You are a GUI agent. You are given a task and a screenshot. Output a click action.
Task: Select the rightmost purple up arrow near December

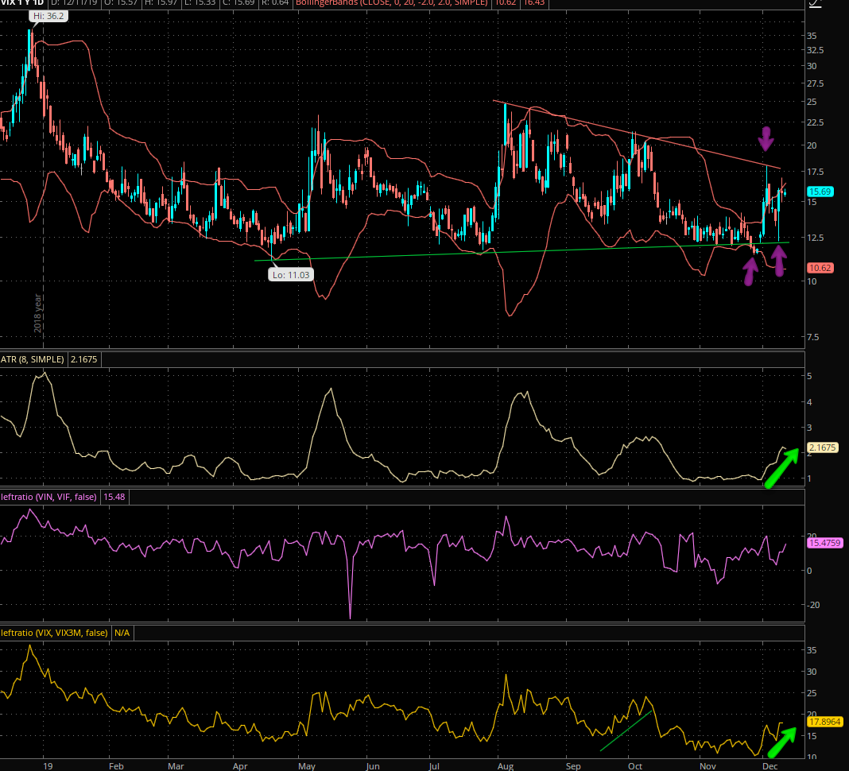(x=779, y=260)
